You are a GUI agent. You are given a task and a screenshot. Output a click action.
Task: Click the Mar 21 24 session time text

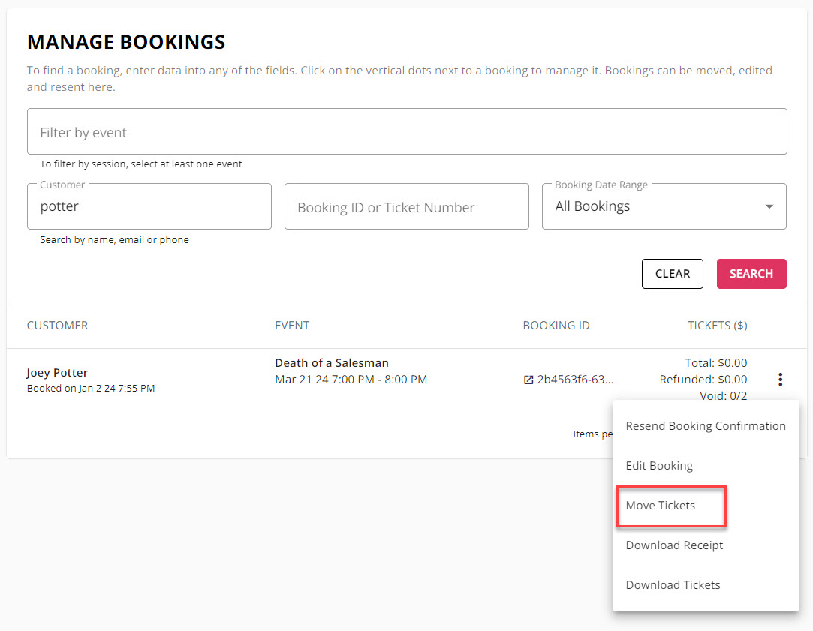[x=351, y=379]
